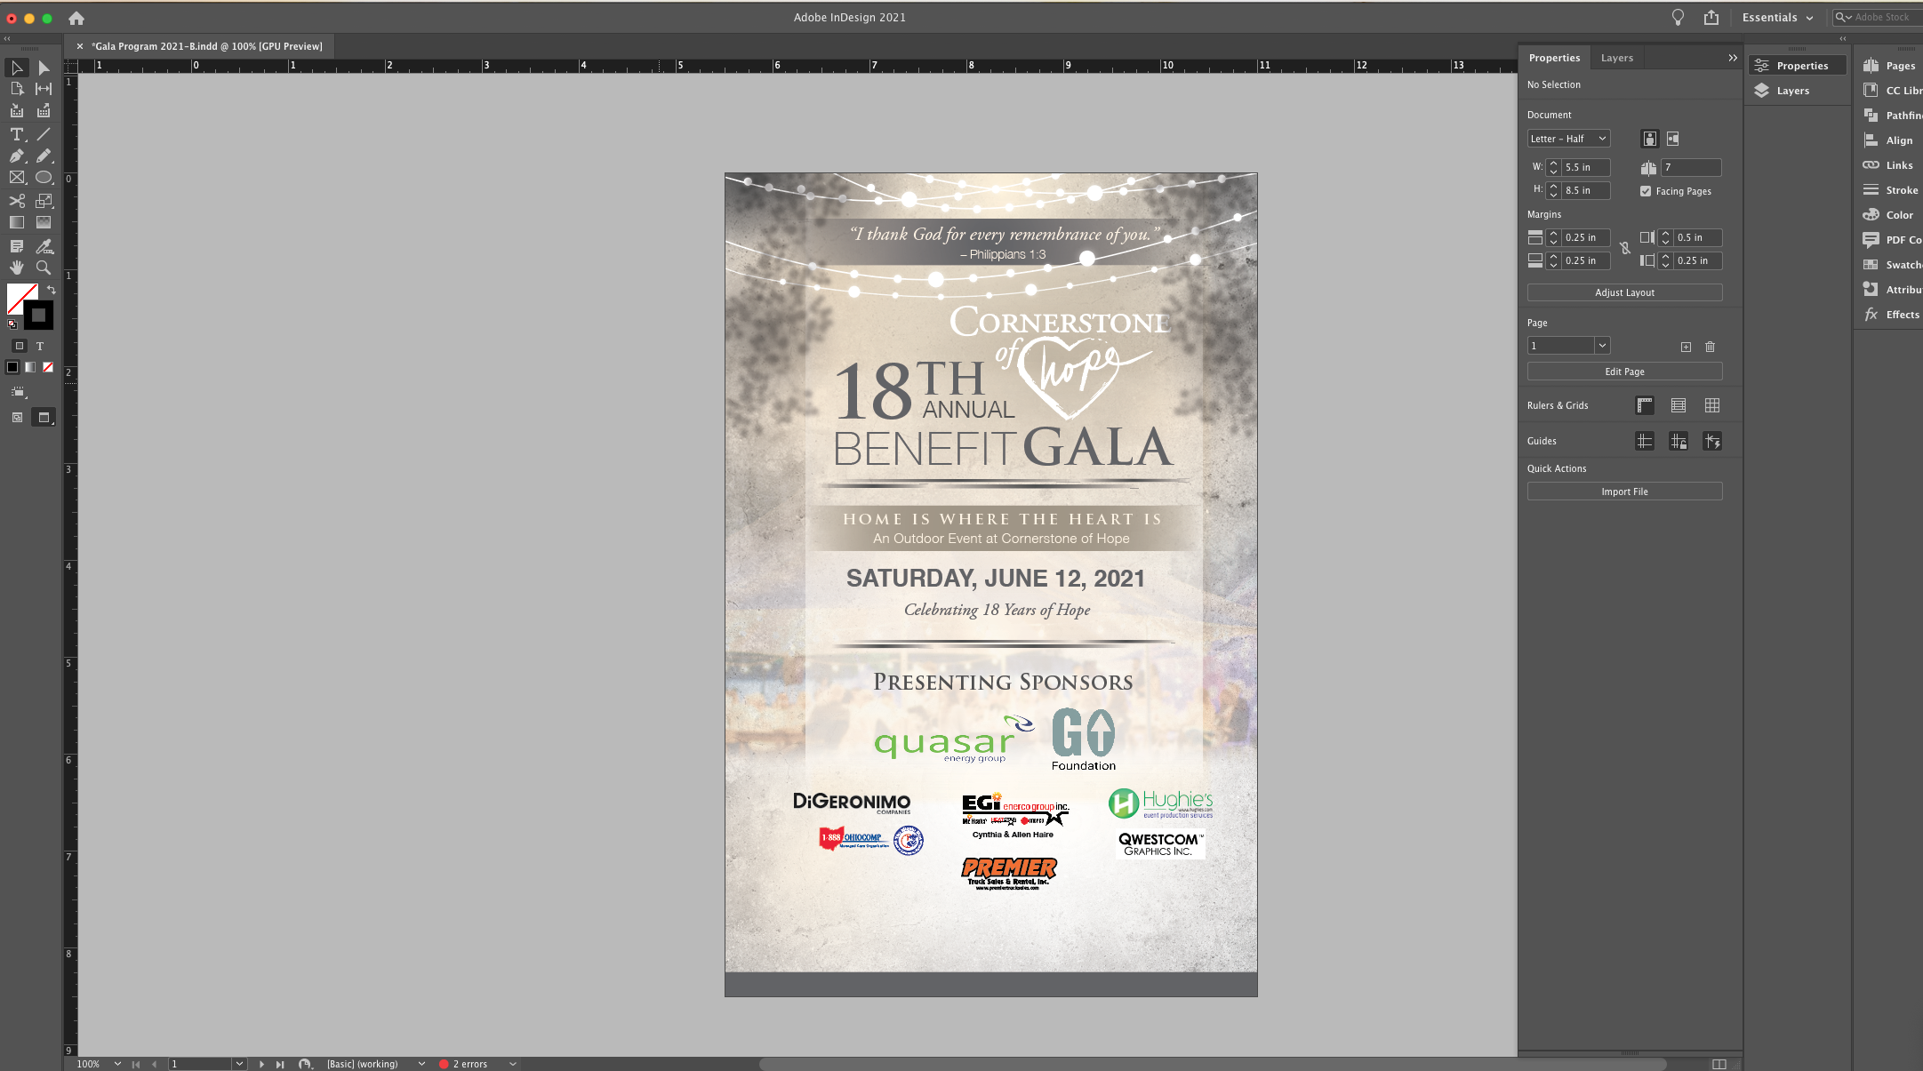The height and width of the screenshot is (1071, 1923).
Task: Click the Import File button
Action: click(1624, 491)
